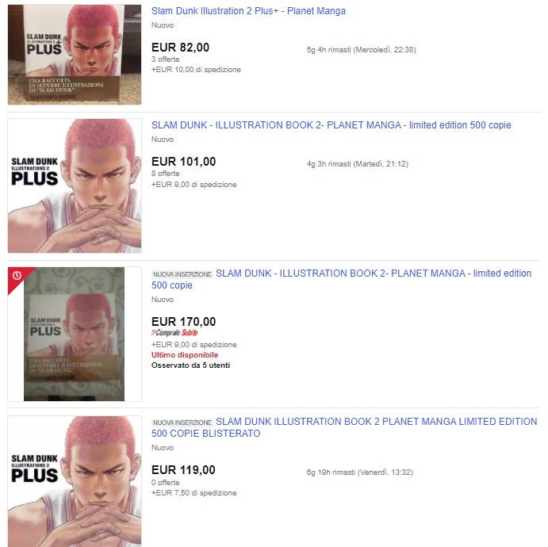Click Osservato da 5 utenti text
This screenshot has height=547, width=548.
click(x=190, y=365)
